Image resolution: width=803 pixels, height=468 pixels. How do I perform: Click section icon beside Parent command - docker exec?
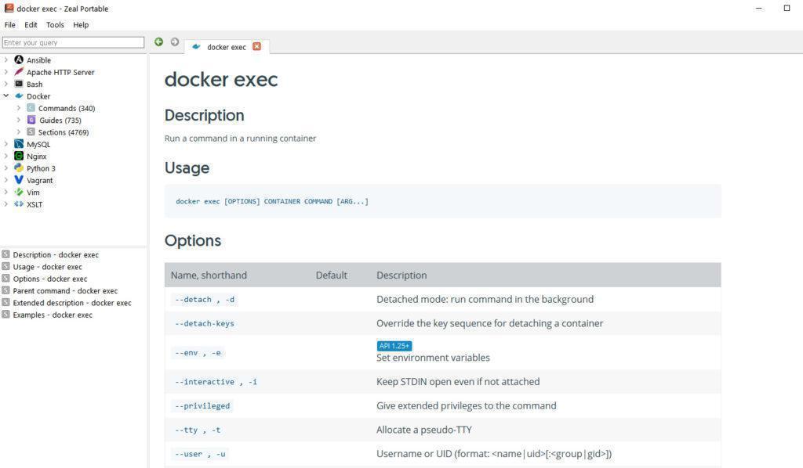[5, 290]
